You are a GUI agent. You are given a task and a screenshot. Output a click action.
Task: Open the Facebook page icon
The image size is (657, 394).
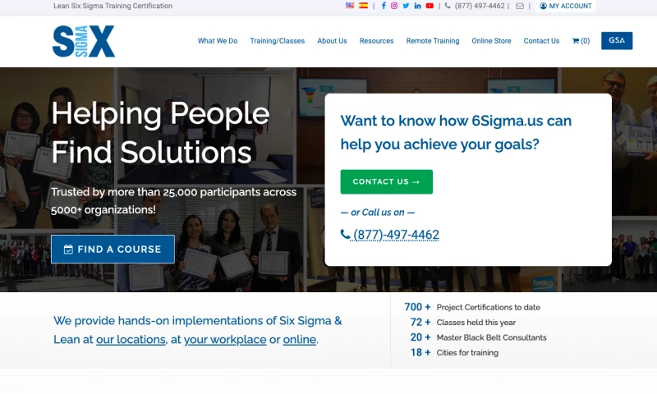point(384,6)
